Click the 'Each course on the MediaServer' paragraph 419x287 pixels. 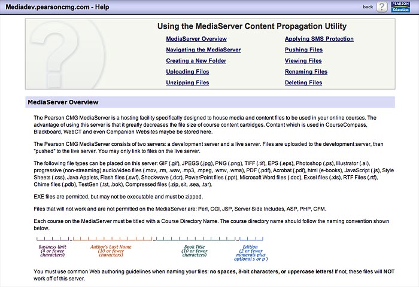211,225
